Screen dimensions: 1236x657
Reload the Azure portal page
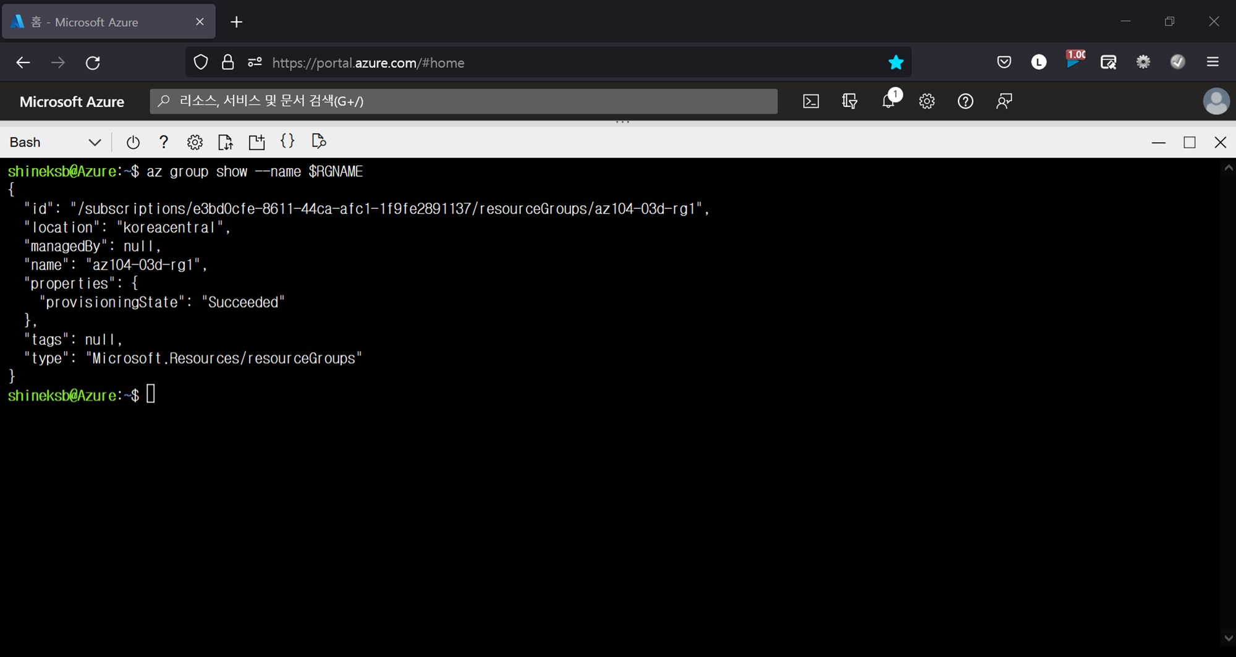(93, 62)
